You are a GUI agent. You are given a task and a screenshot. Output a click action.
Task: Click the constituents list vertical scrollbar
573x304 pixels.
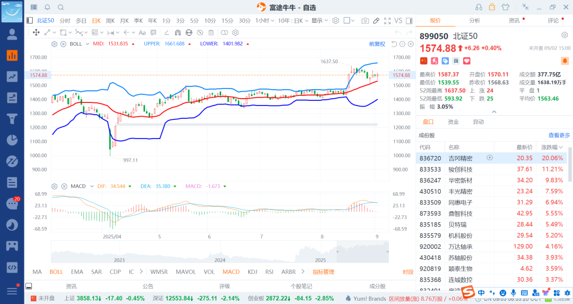570,164
